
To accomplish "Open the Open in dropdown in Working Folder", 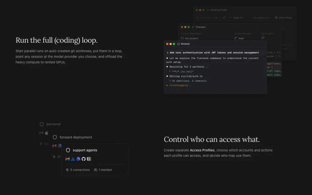I will tap(236, 18).
